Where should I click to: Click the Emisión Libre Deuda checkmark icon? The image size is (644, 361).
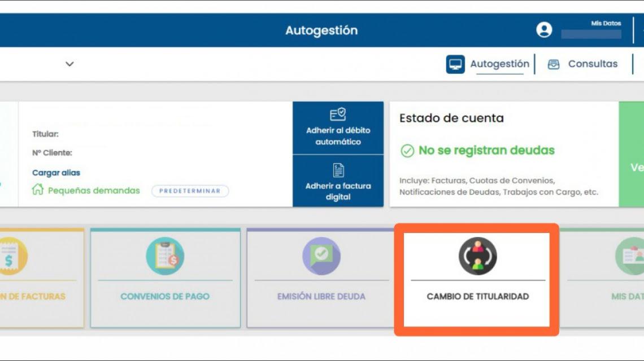321,256
